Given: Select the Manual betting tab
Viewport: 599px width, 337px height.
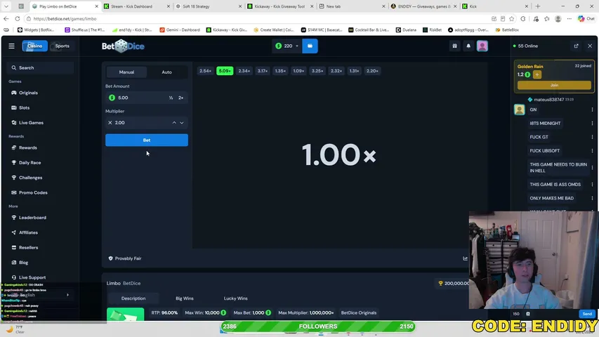Looking at the screenshot, I should (x=126, y=72).
